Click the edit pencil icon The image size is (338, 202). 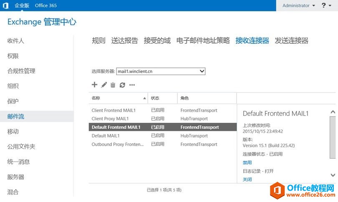click(x=104, y=85)
